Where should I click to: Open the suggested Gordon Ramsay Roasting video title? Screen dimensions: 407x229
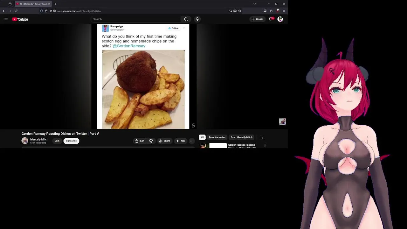pos(242,146)
